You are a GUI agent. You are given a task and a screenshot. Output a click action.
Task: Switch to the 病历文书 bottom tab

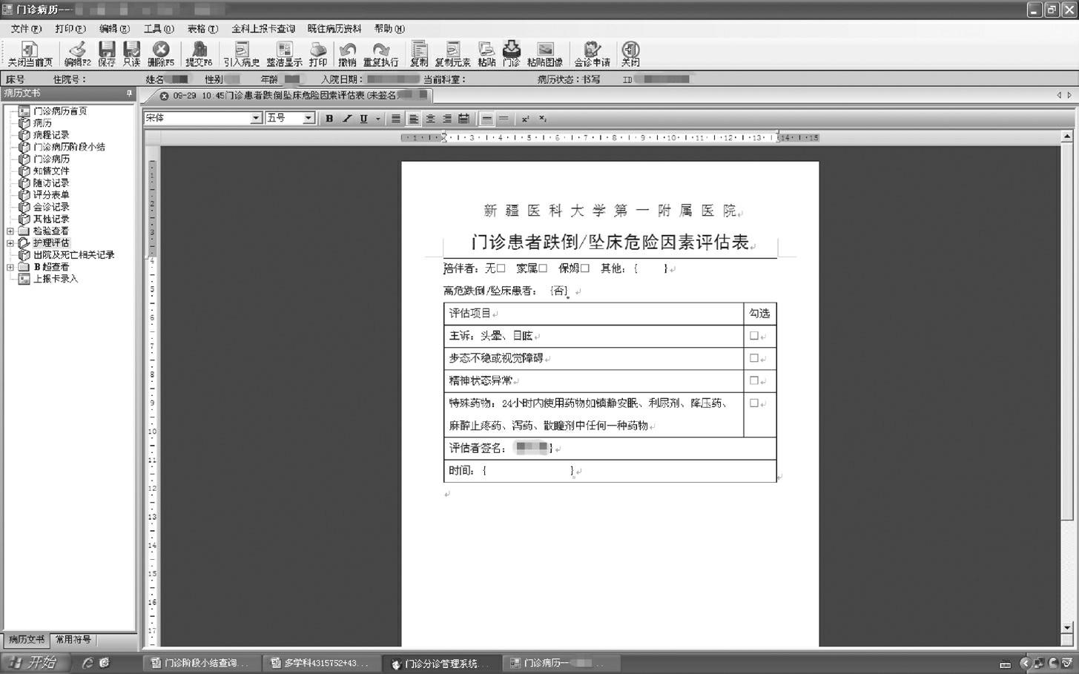(26, 639)
